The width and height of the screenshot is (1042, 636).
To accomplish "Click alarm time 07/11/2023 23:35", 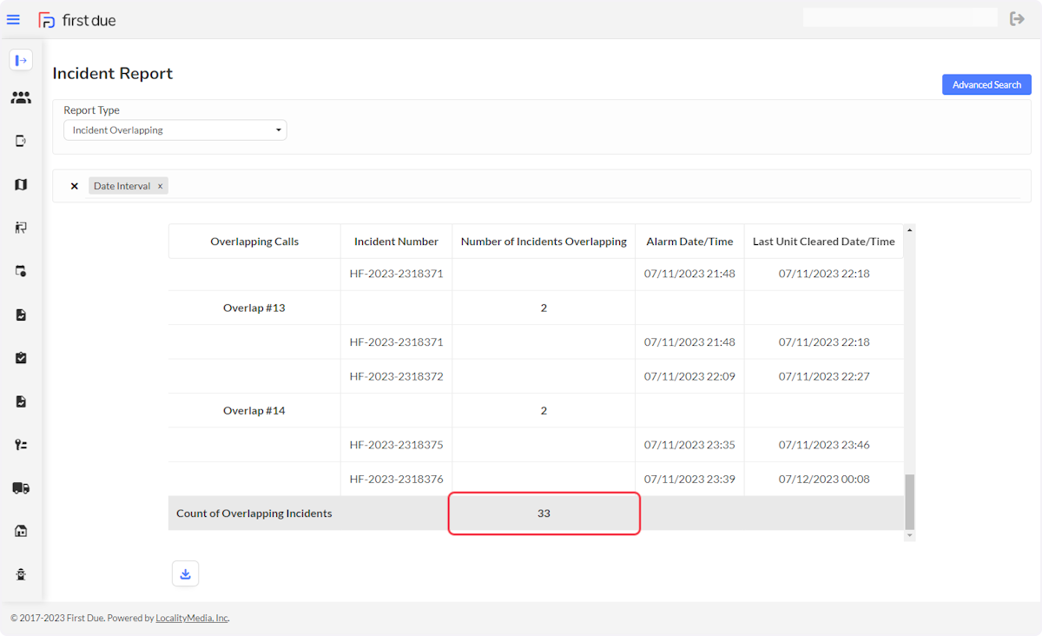I will point(689,445).
